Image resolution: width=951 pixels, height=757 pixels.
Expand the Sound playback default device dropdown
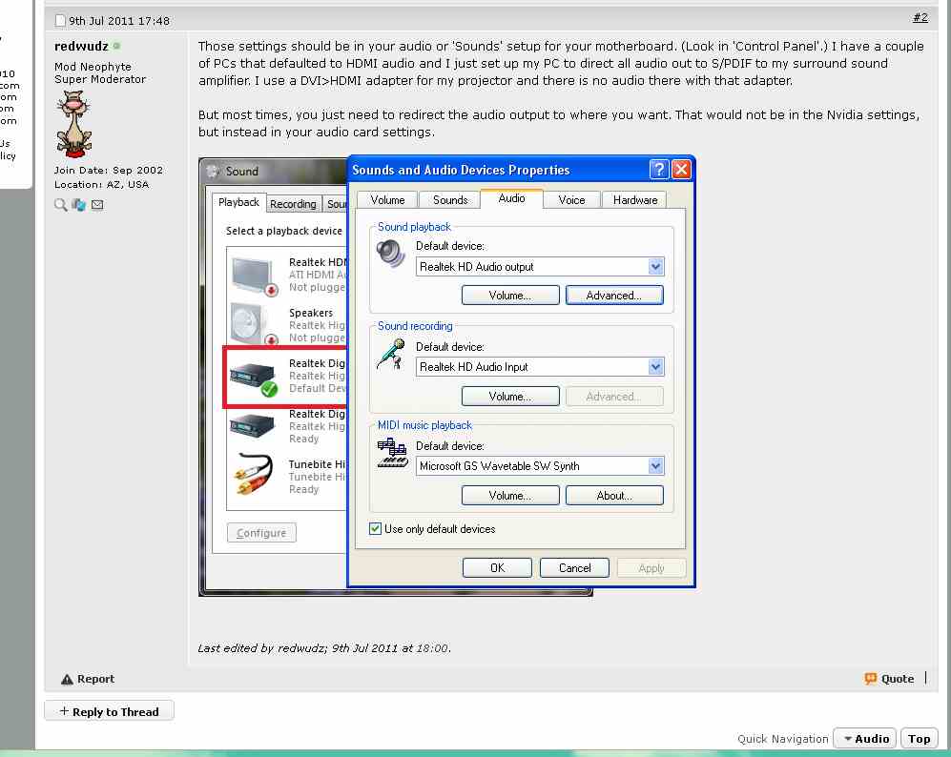click(655, 267)
